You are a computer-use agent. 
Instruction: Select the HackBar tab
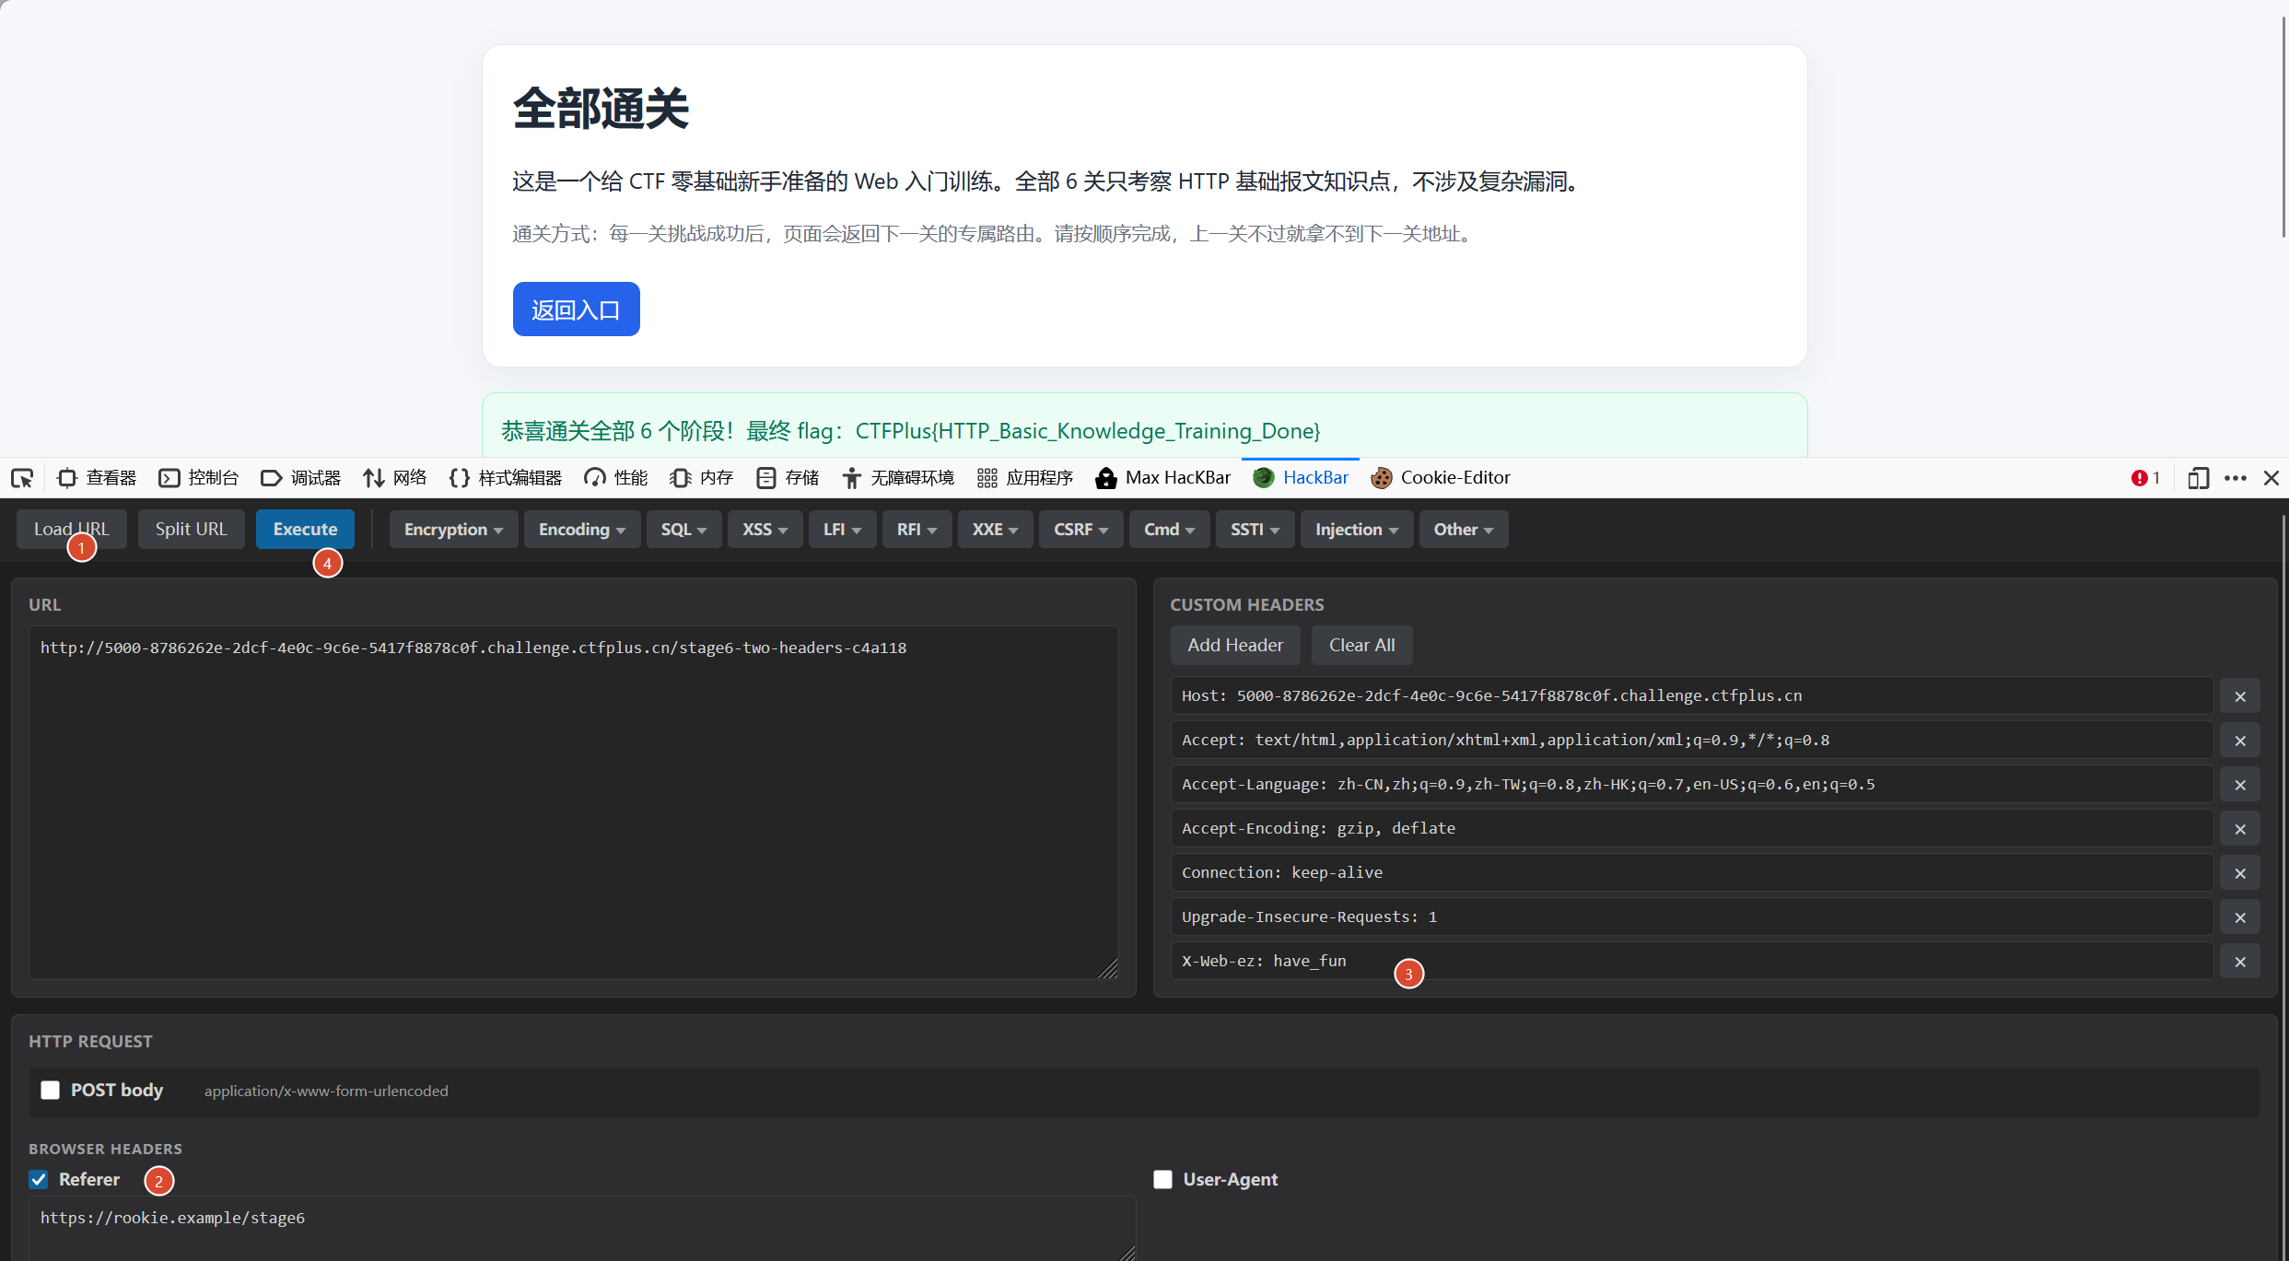point(1301,478)
